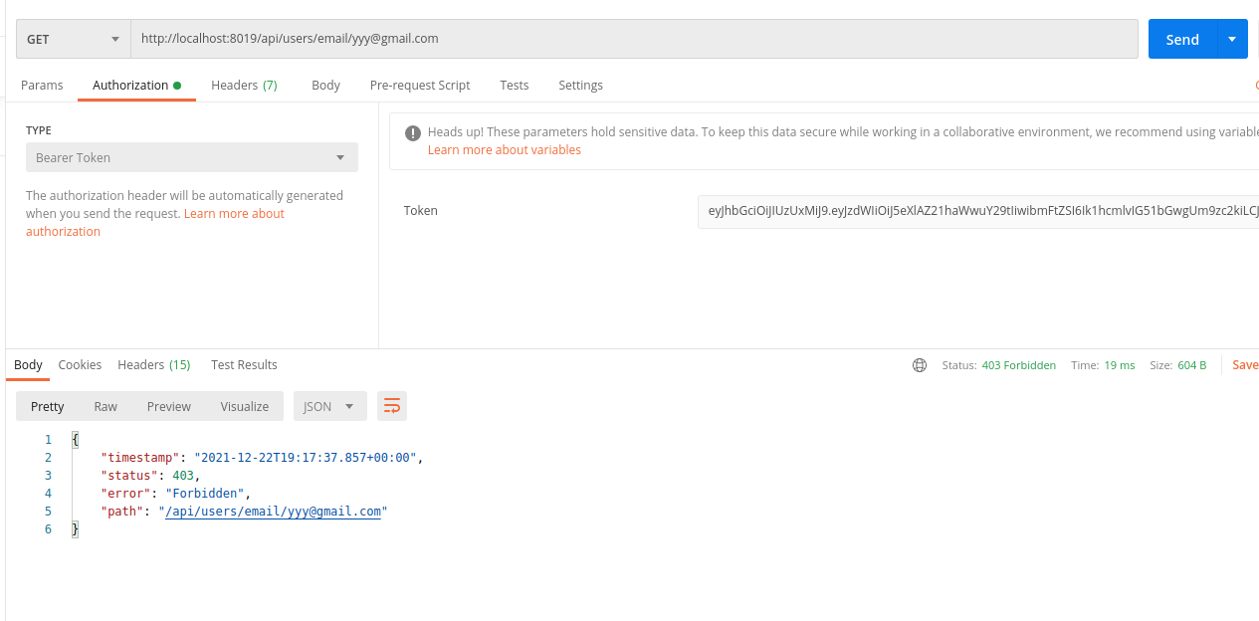Open the Test Results tab
1259x621 pixels.
click(x=244, y=365)
